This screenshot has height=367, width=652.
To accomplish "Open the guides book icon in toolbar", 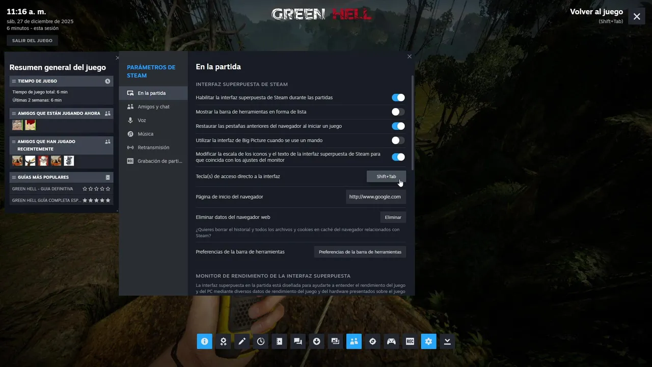I will point(279,342).
